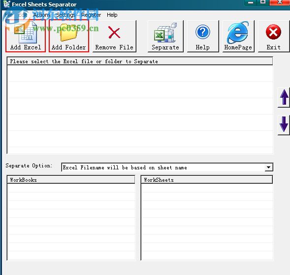
Task: Minimize the Excel Sheets Separator window
Action: point(251,2)
